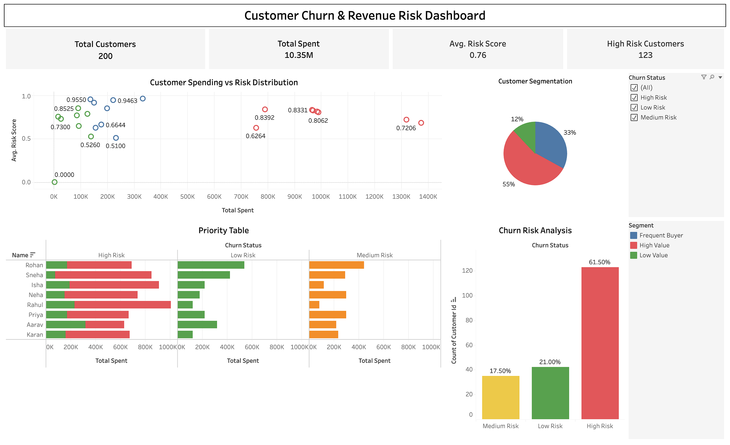Viewport: 730px width, 445px height.
Task: Click Rohan's orange Medium Risk bar
Action: pyautogui.click(x=337, y=265)
